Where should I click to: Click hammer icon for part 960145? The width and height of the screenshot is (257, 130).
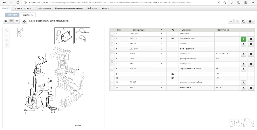click(243, 44)
